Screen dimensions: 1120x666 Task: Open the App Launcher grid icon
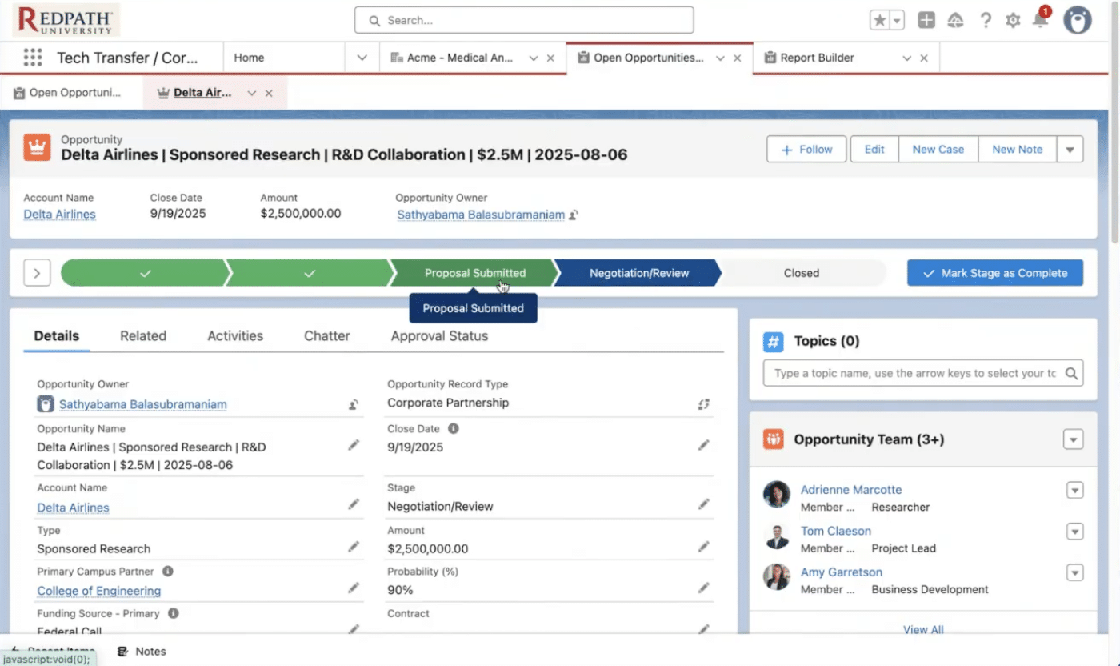coord(32,58)
